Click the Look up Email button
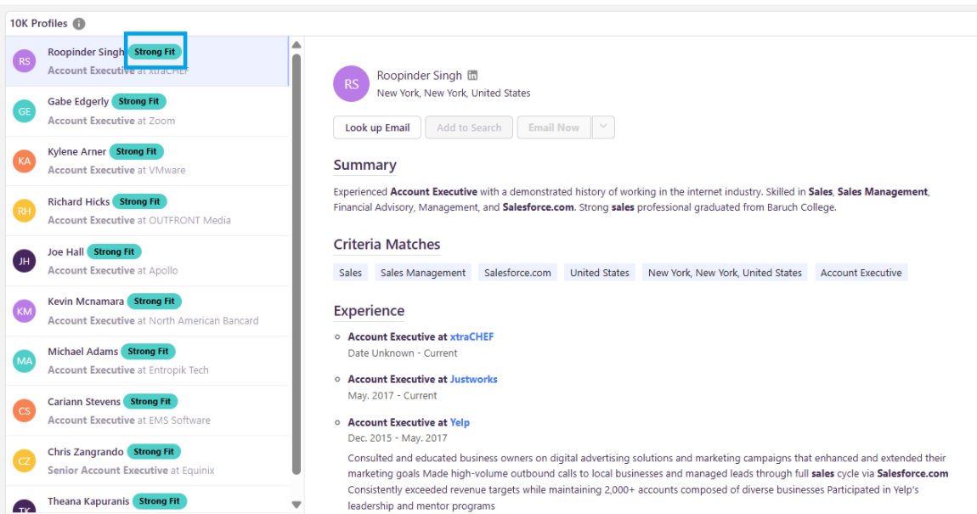The width and height of the screenshot is (977, 514). (x=377, y=127)
